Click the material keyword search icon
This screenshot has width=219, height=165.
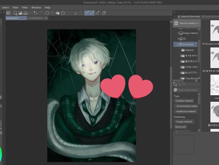click(176, 90)
